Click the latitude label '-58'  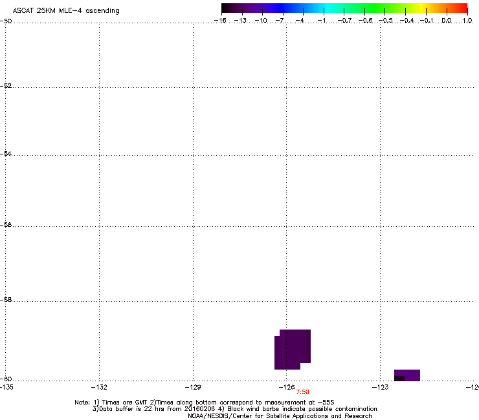click(x=6, y=300)
